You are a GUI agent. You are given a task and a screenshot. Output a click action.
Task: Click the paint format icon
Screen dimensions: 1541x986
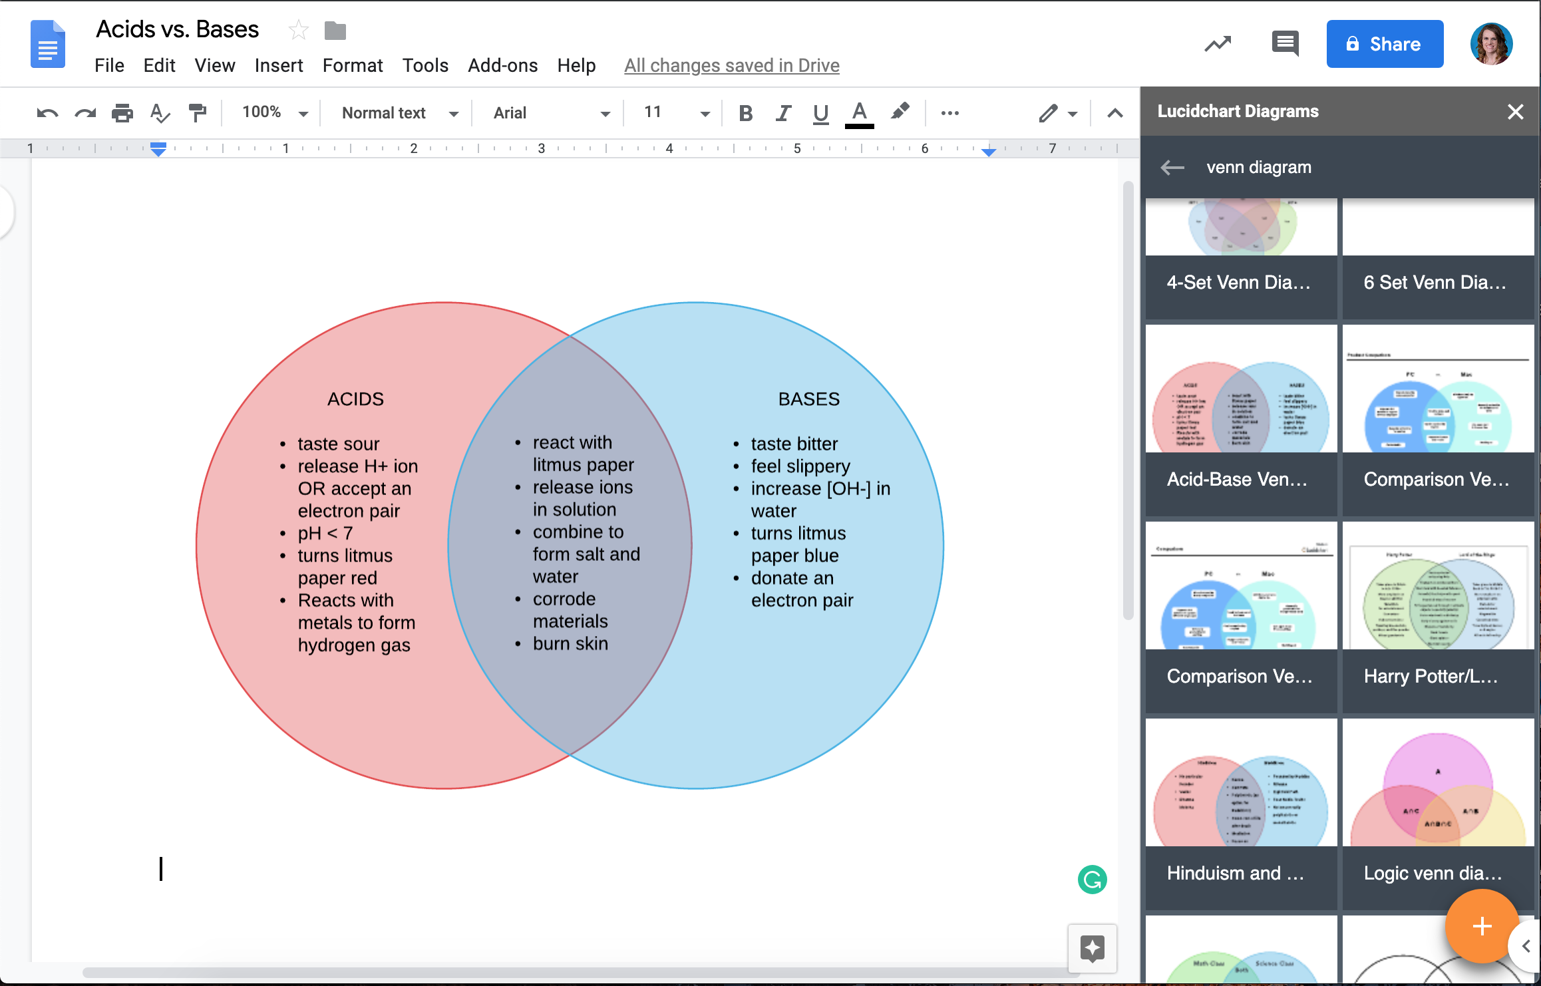click(x=198, y=112)
